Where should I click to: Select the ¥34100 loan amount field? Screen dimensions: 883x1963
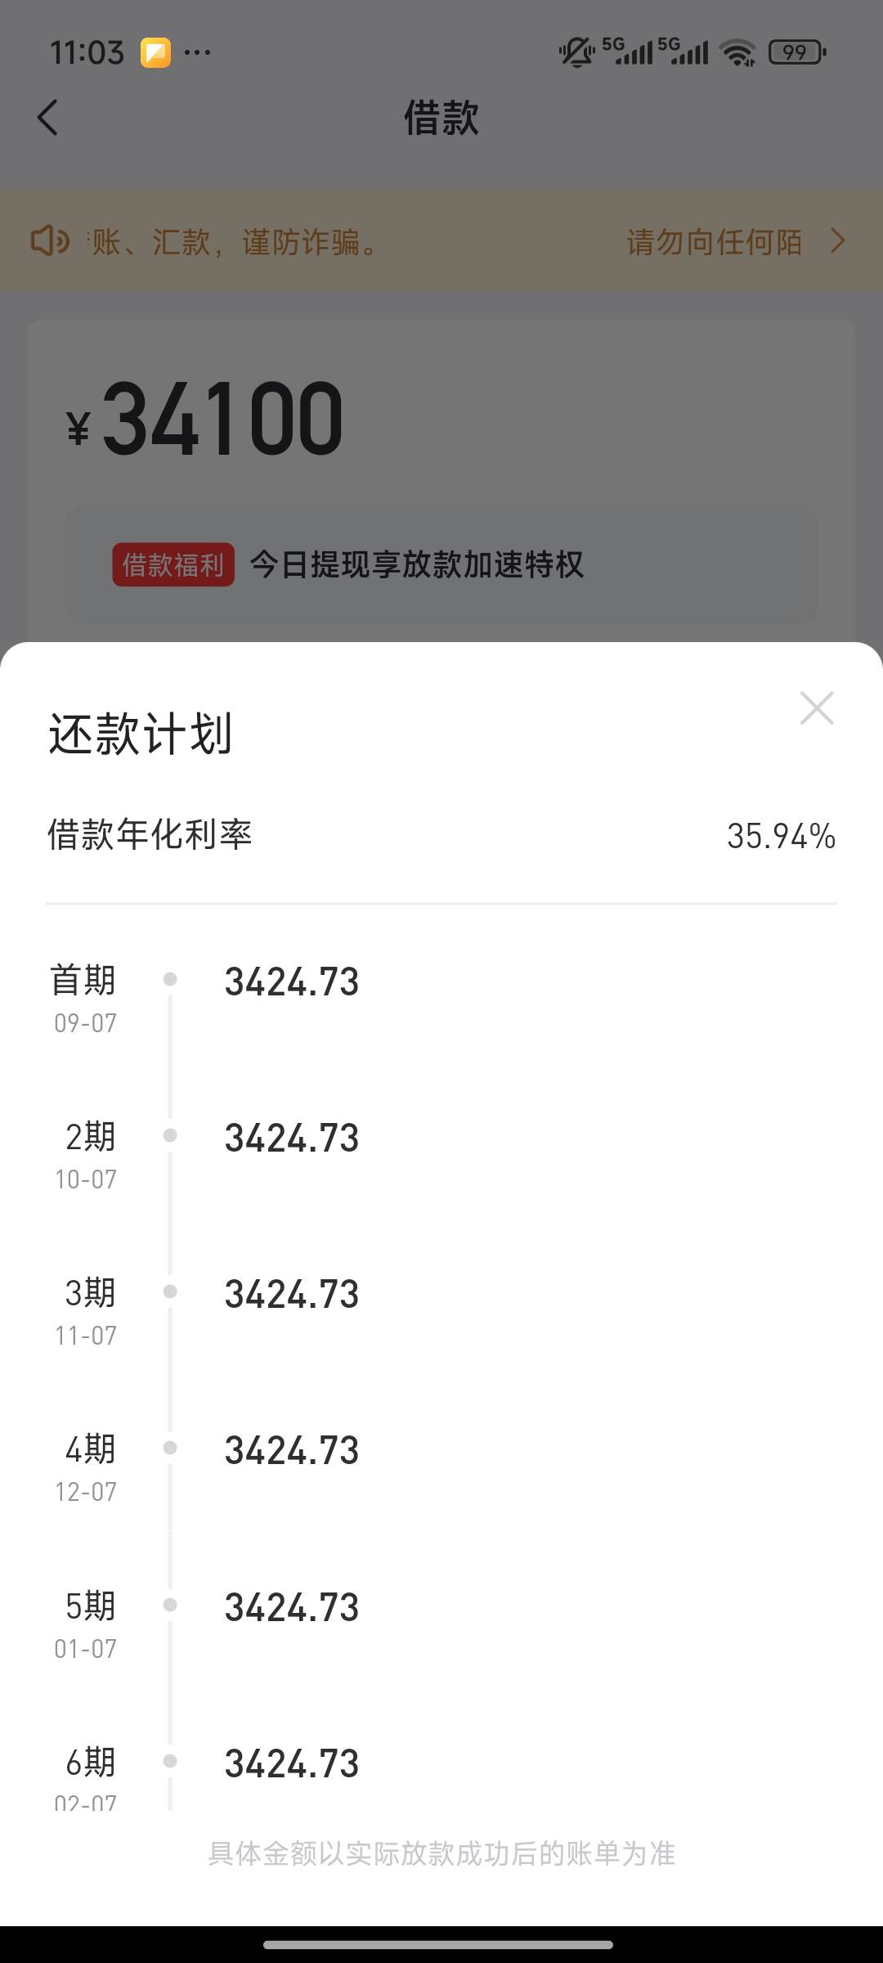pyautogui.click(x=204, y=419)
